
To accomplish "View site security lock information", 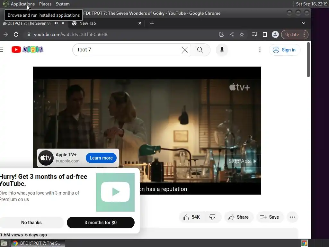I will 29,34.
